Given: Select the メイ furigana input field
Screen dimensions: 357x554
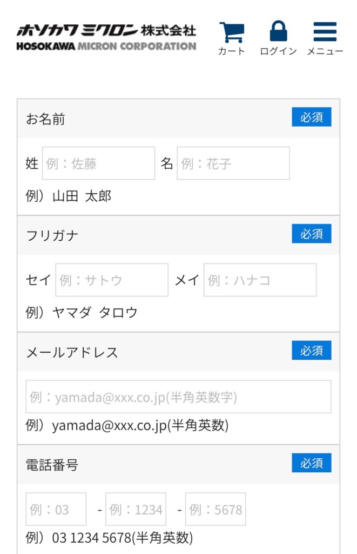Looking at the screenshot, I should [260, 280].
